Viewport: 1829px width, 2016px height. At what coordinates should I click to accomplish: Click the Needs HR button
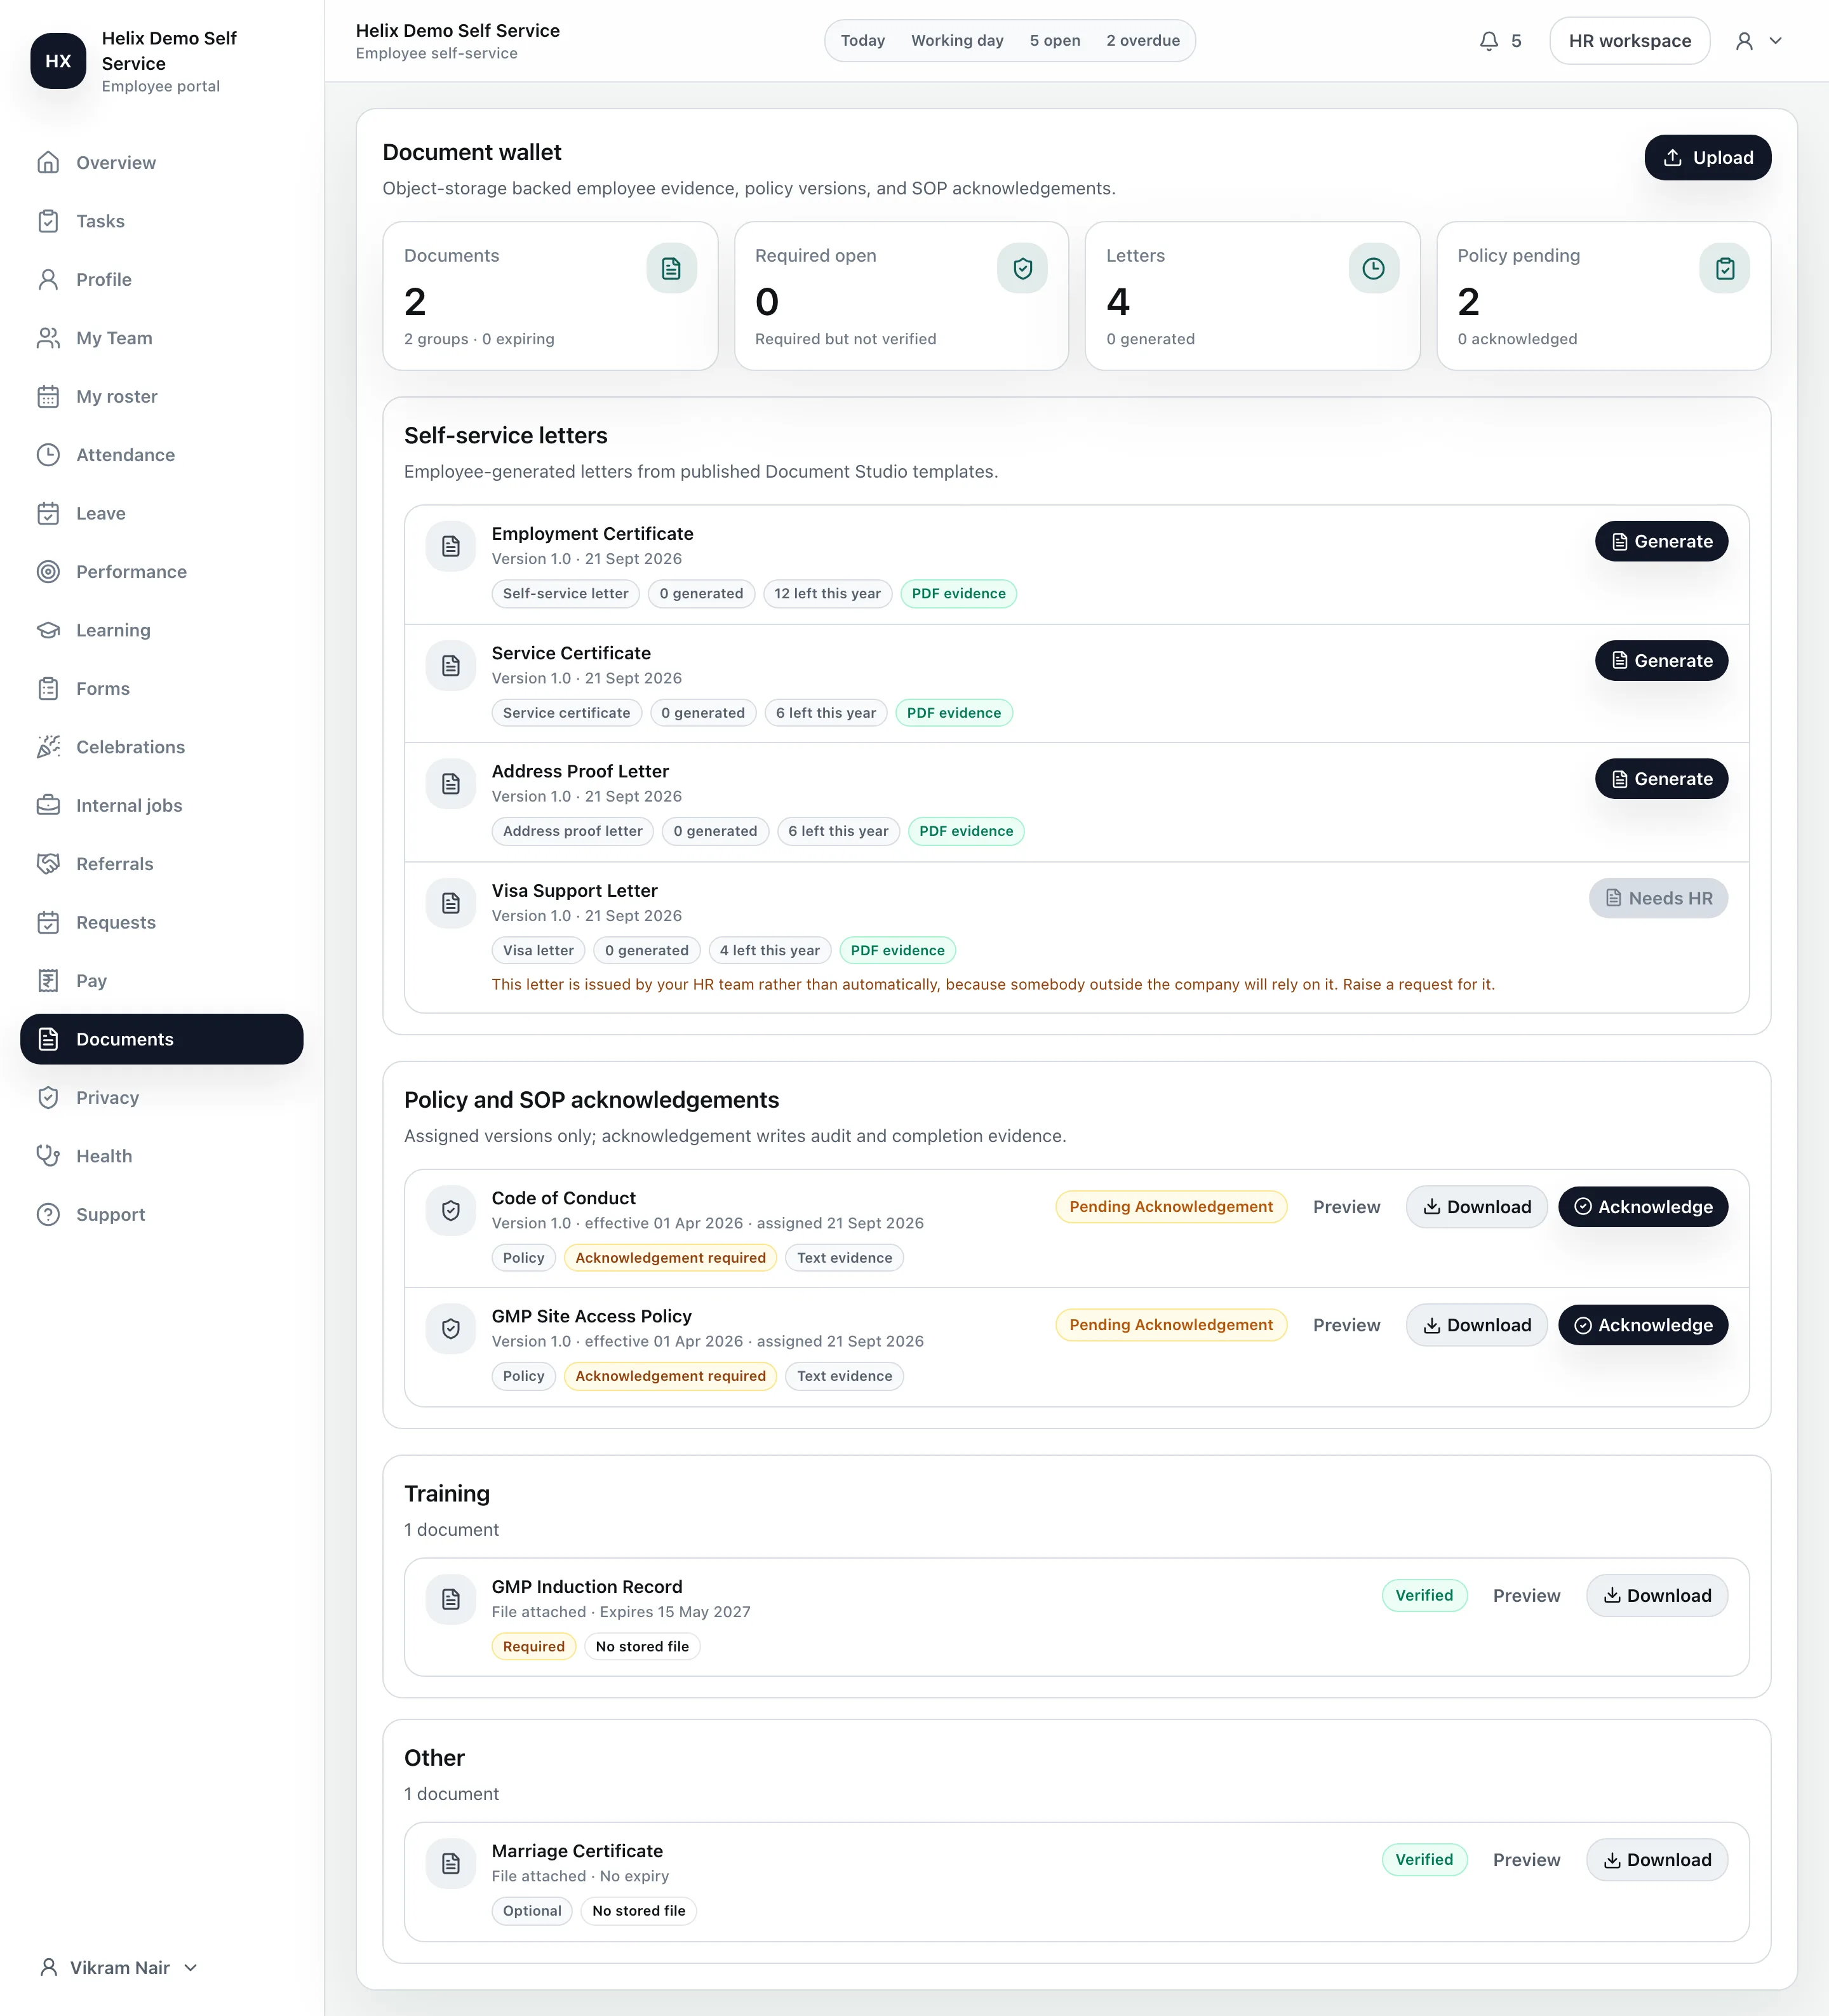click(x=1658, y=898)
